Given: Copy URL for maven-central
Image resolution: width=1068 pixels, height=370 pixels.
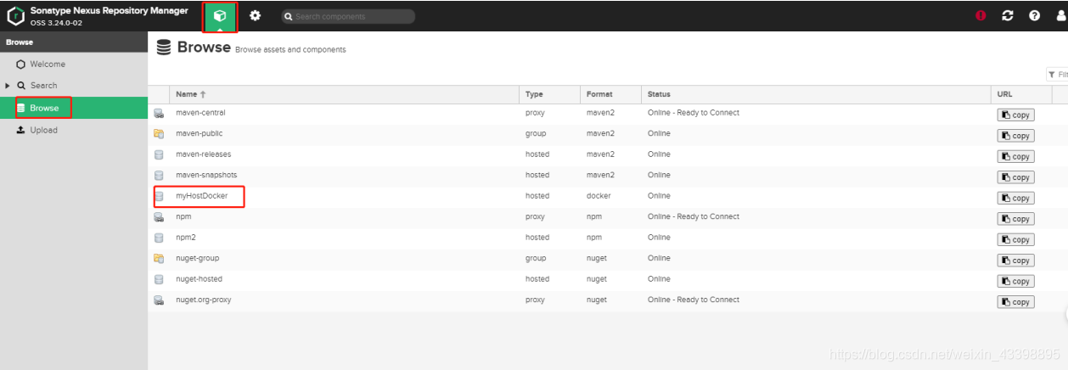Looking at the screenshot, I should (x=1015, y=115).
